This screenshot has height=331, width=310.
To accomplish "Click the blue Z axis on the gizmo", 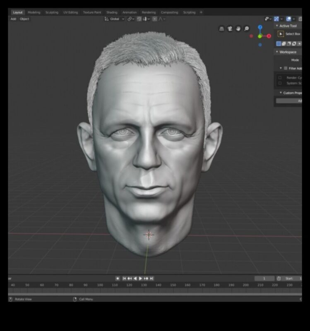I will [x=260, y=27].
